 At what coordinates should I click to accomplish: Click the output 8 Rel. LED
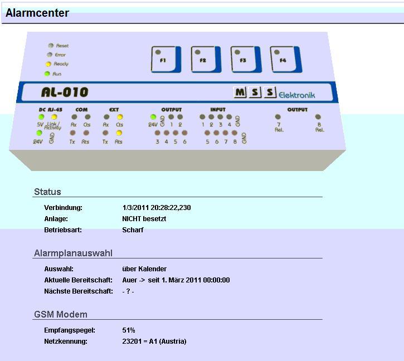(x=318, y=117)
